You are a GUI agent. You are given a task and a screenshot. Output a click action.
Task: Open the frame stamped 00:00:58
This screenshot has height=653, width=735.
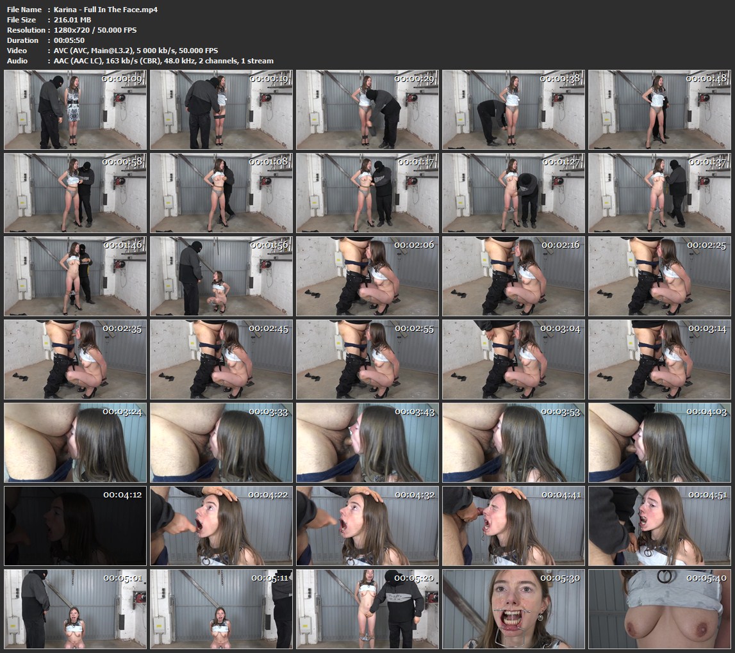[x=75, y=193]
